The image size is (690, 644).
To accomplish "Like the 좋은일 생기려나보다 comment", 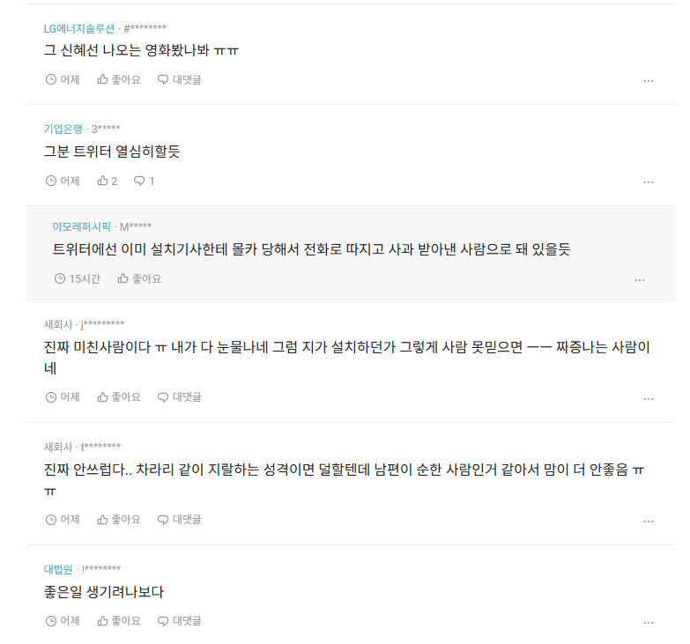I will (x=119, y=621).
